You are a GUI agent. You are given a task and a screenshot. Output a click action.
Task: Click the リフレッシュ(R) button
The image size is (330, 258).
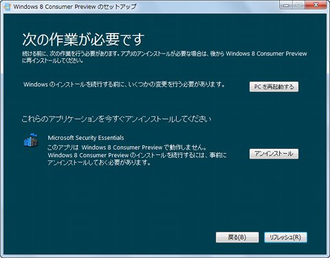(x=285, y=237)
